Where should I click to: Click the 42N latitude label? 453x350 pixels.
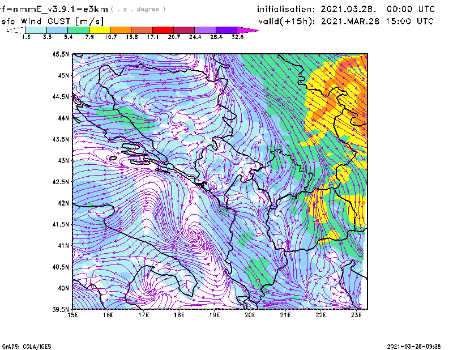63,203
